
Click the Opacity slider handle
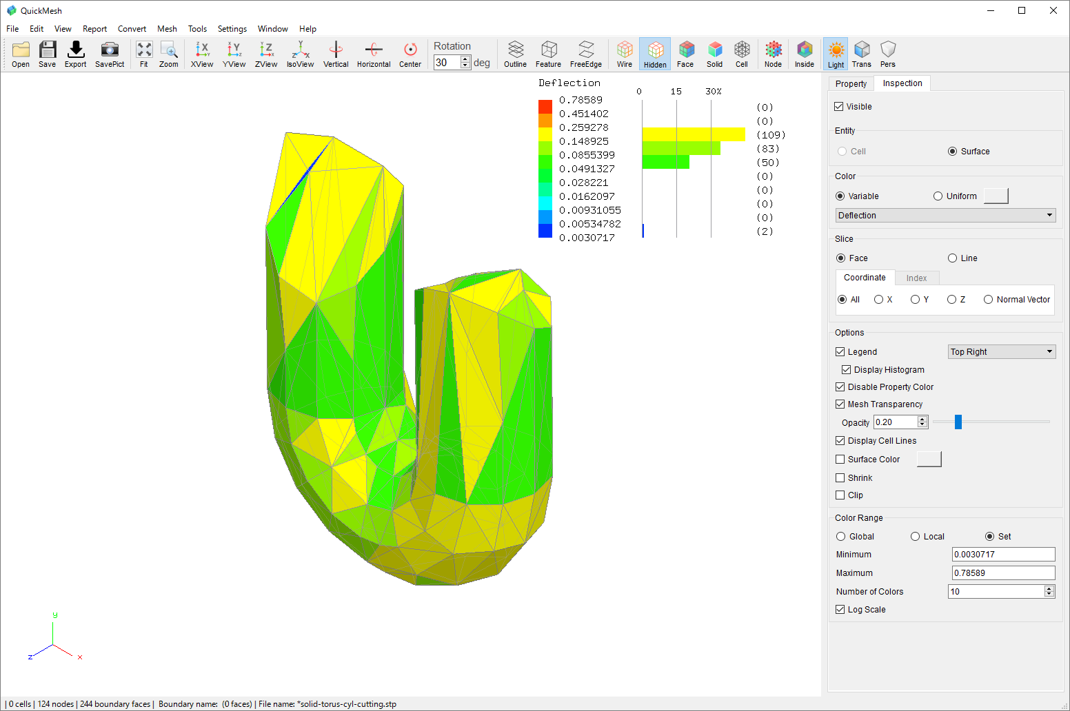pyautogui.click(x=958, y=422)
